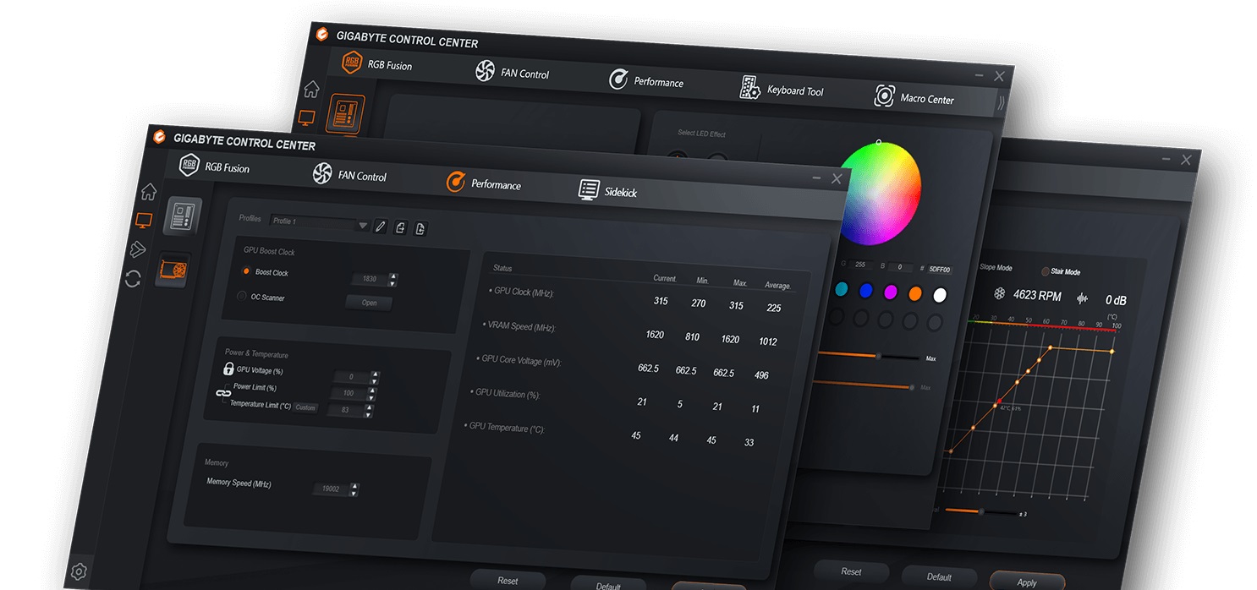Click the GPU Voltage padlock icon
The width and height of the screenshot is (1257, 590).
pos(228,369)
